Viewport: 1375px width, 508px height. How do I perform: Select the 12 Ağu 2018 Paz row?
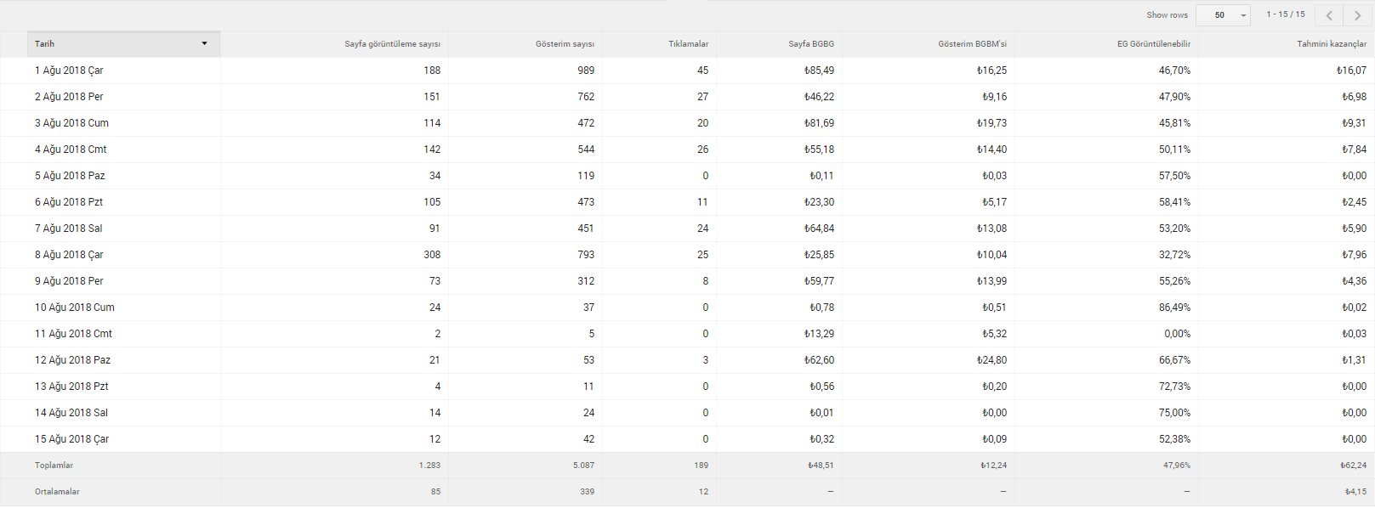(687, 360)
